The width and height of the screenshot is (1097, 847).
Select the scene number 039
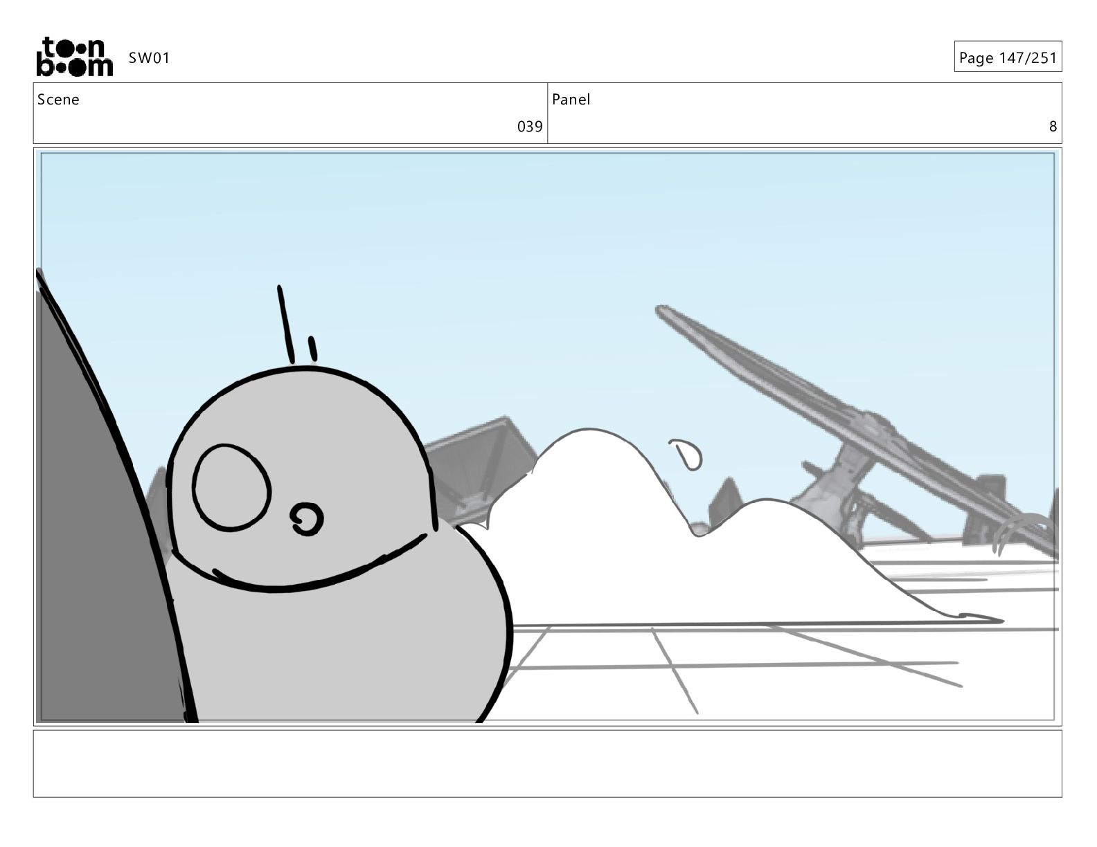(x=530, y=127)
